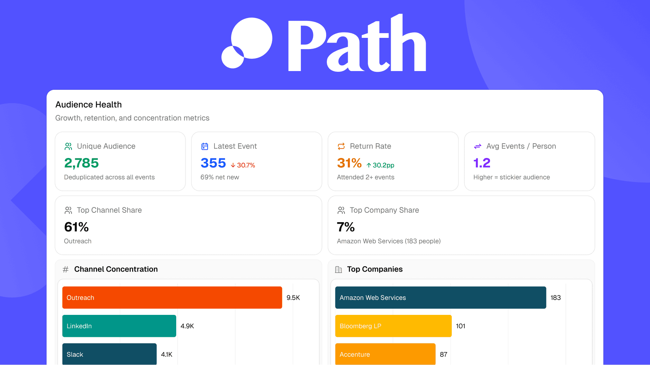Image resolution: width=650 pixels, height=365 pixels.
Task: Click the 4.9K value label
Action: 187,326
